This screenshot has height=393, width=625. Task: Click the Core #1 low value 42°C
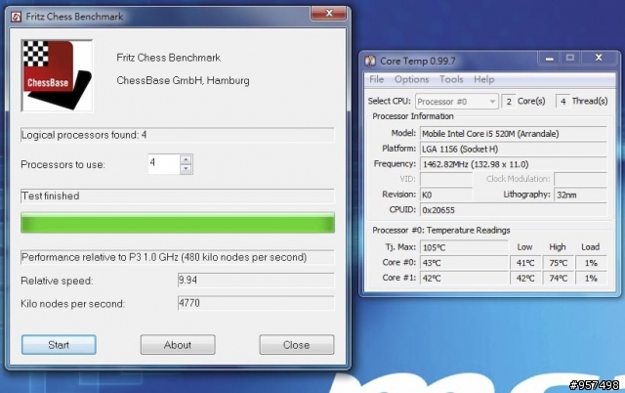525,278
